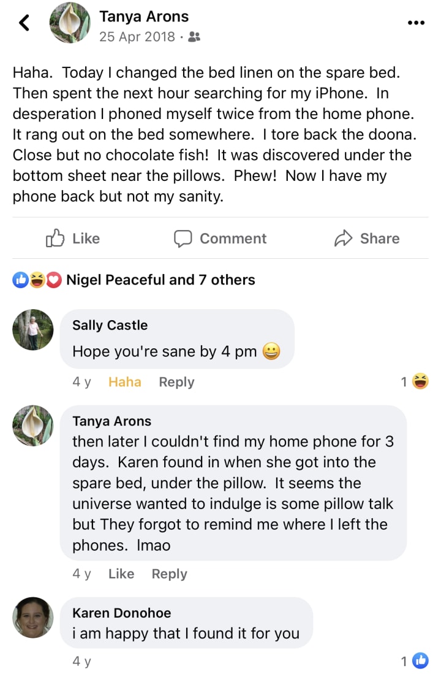
Task: Open Sally Castle's profile picture
Action: [33, 329]
